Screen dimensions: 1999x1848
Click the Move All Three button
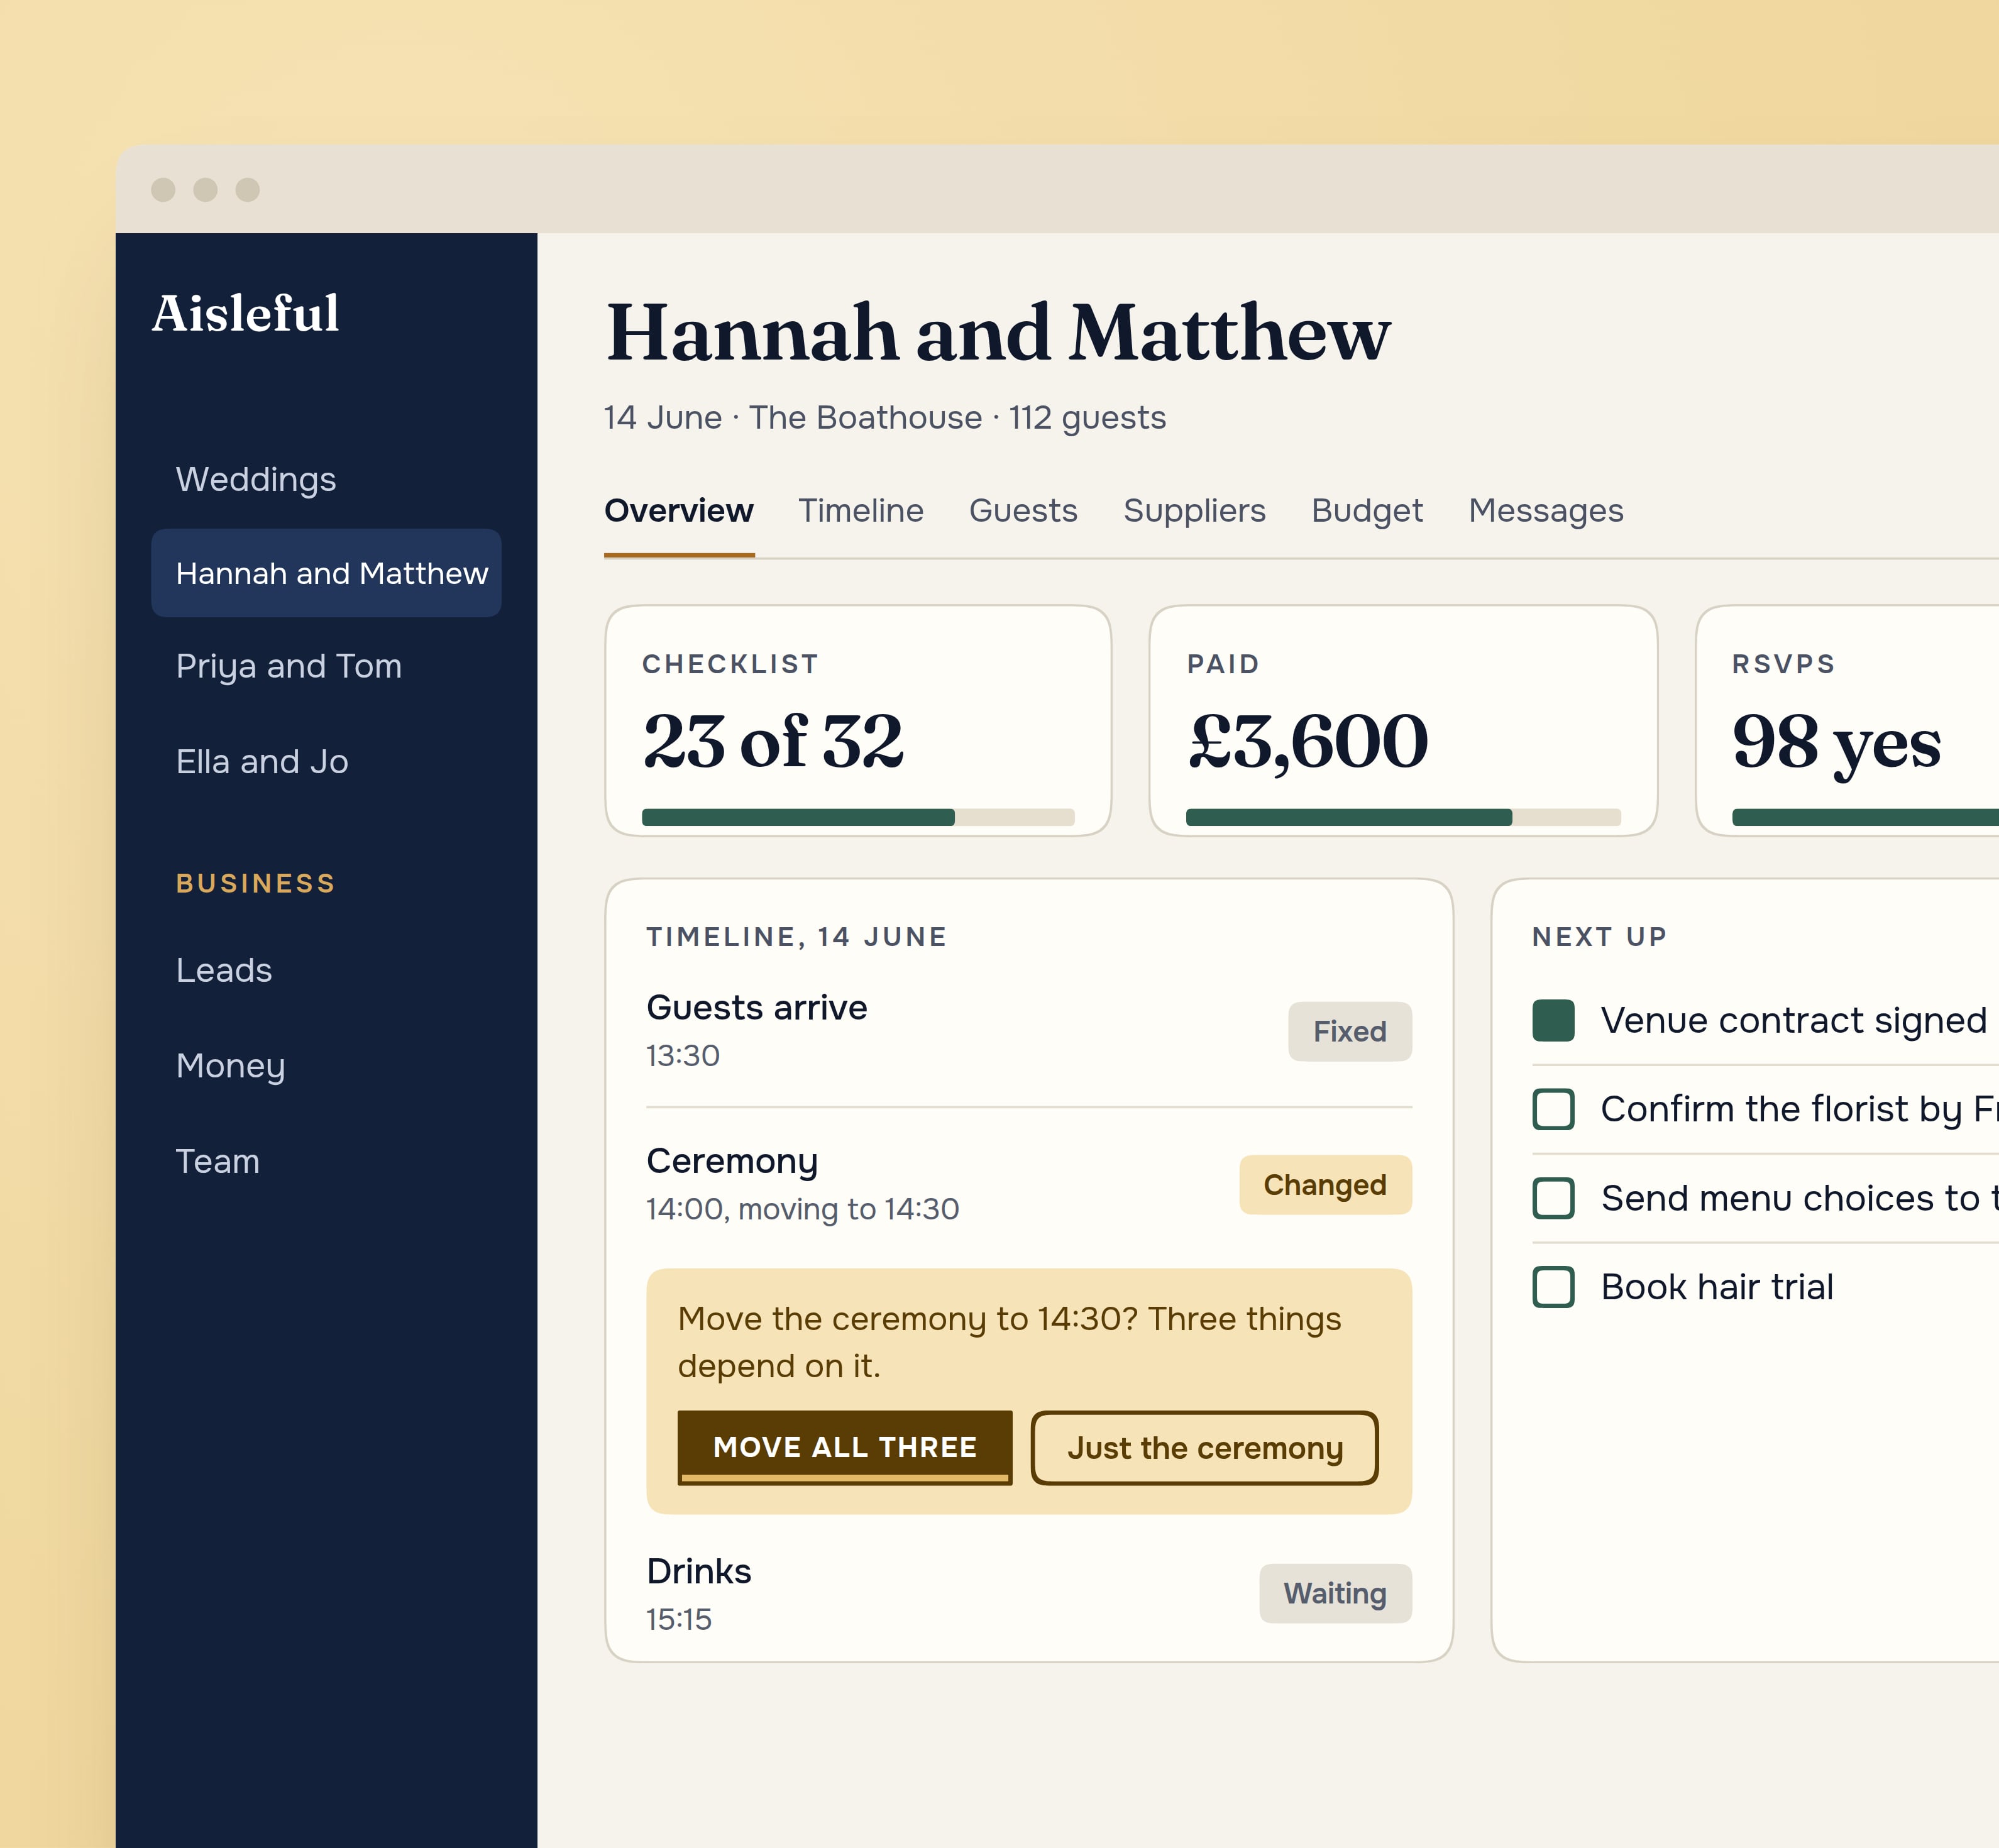click(845, 1448)
